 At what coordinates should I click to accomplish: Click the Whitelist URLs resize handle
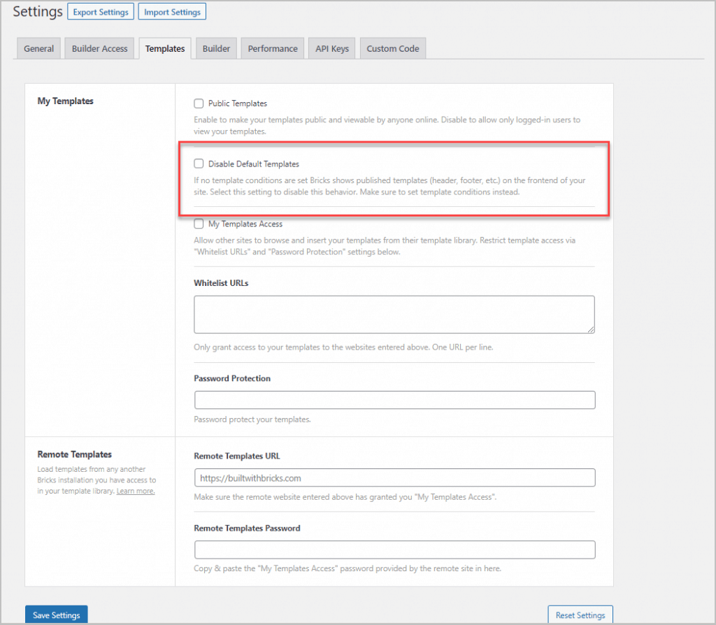click(x=591, y=329)
